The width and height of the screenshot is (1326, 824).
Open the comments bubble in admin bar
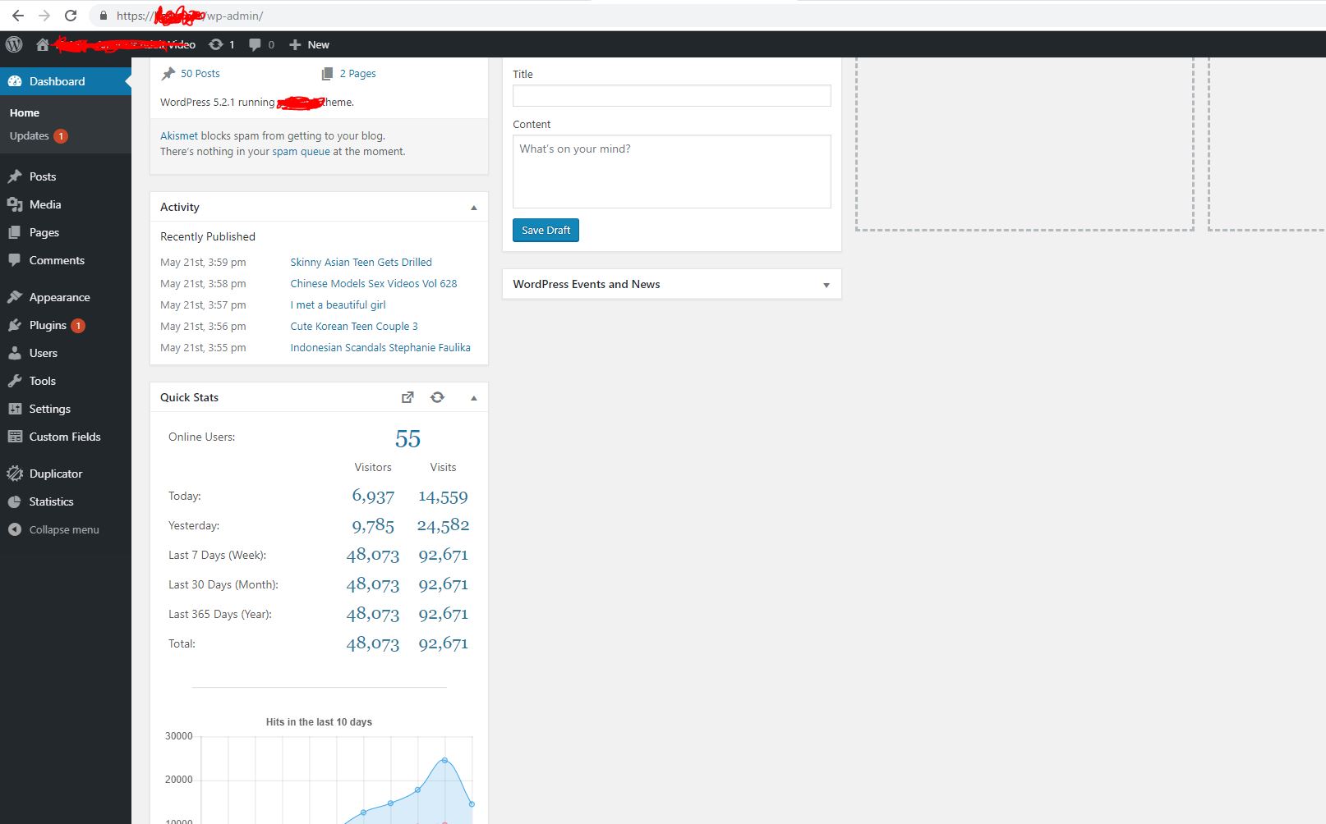click(260, 44)
